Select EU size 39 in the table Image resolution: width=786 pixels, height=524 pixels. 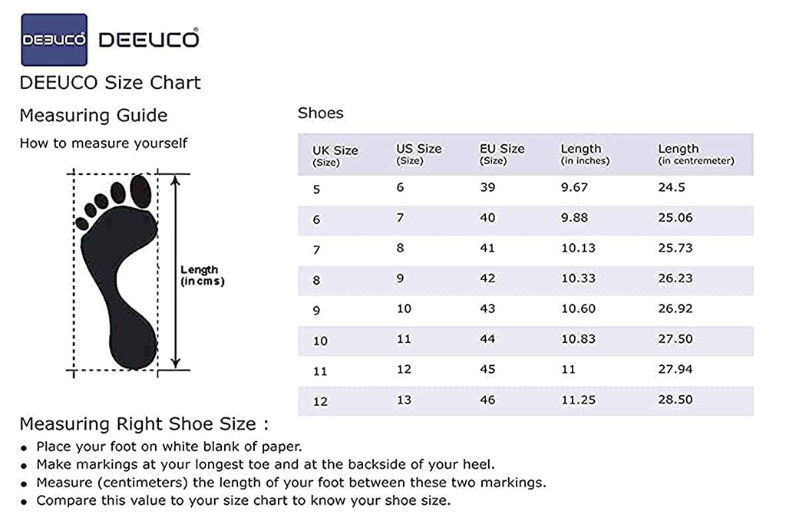coord(487,188)
